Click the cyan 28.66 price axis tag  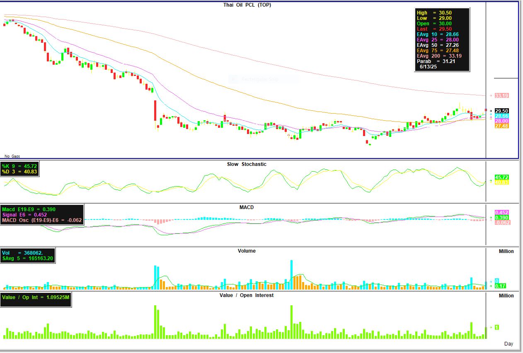(x=501, y=116)
